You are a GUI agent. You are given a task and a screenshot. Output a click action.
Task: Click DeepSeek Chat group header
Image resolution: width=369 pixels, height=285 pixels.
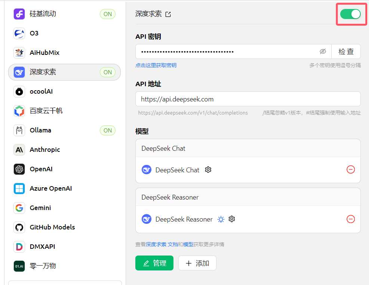point(248,148)
